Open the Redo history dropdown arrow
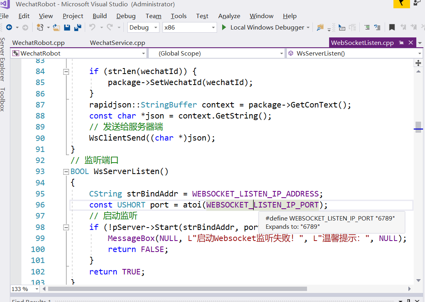 [x=119, y=28]
